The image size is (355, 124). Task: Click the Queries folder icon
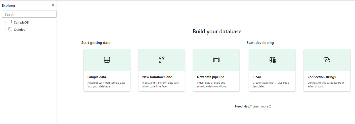tap(10, 29)
